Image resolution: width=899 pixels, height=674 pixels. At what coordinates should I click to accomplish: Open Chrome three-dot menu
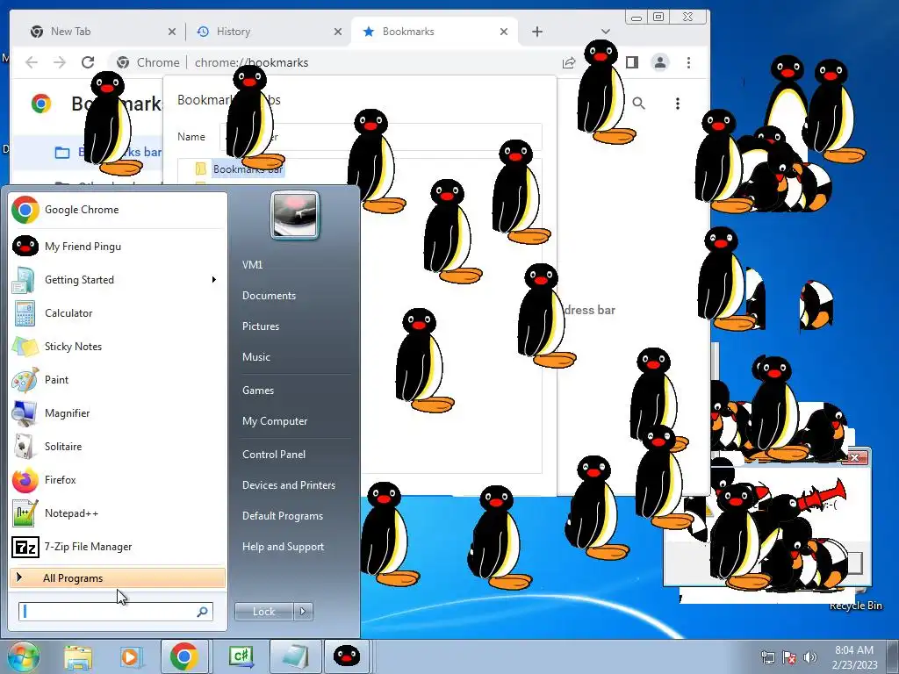point(688,62)
